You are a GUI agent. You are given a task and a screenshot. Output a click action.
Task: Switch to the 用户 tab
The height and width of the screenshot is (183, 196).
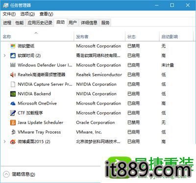[73, 23]
